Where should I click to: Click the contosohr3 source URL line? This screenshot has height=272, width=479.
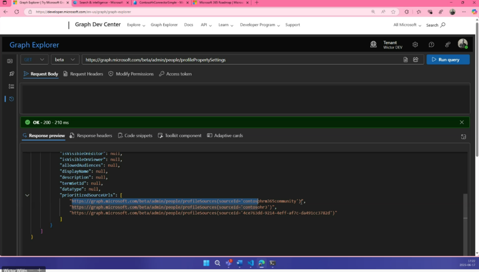point(174,207)
